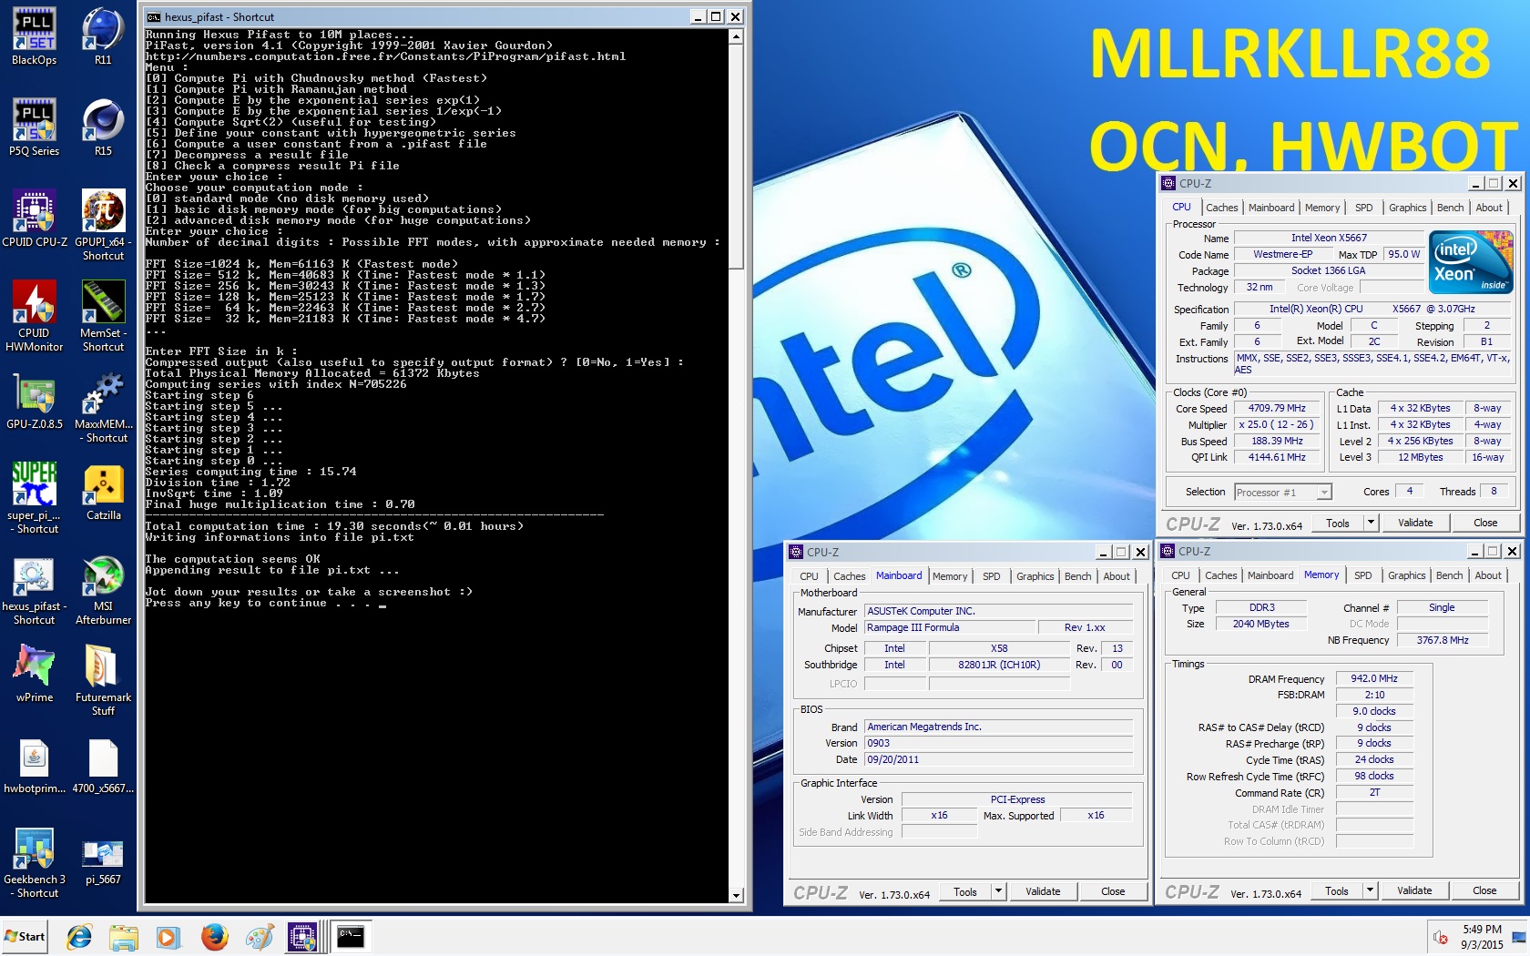The height and width of the screenshot is (956, 1530).
Task: Click the volume icon in system tray
Action: pos(1441,937)
